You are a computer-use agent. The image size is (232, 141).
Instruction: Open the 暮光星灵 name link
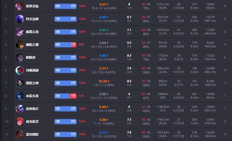[32, 122]
